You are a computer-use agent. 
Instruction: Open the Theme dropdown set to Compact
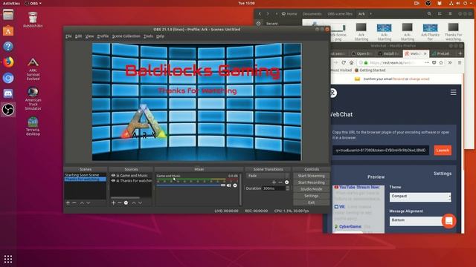point(420,197)
